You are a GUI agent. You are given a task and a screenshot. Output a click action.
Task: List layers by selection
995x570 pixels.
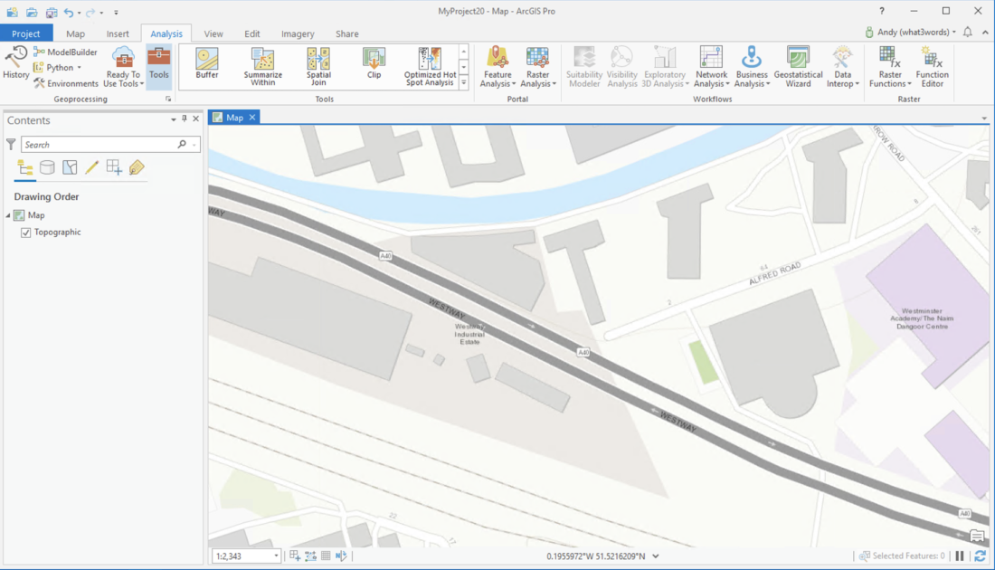pyautogui.click(x=70, y=167)
